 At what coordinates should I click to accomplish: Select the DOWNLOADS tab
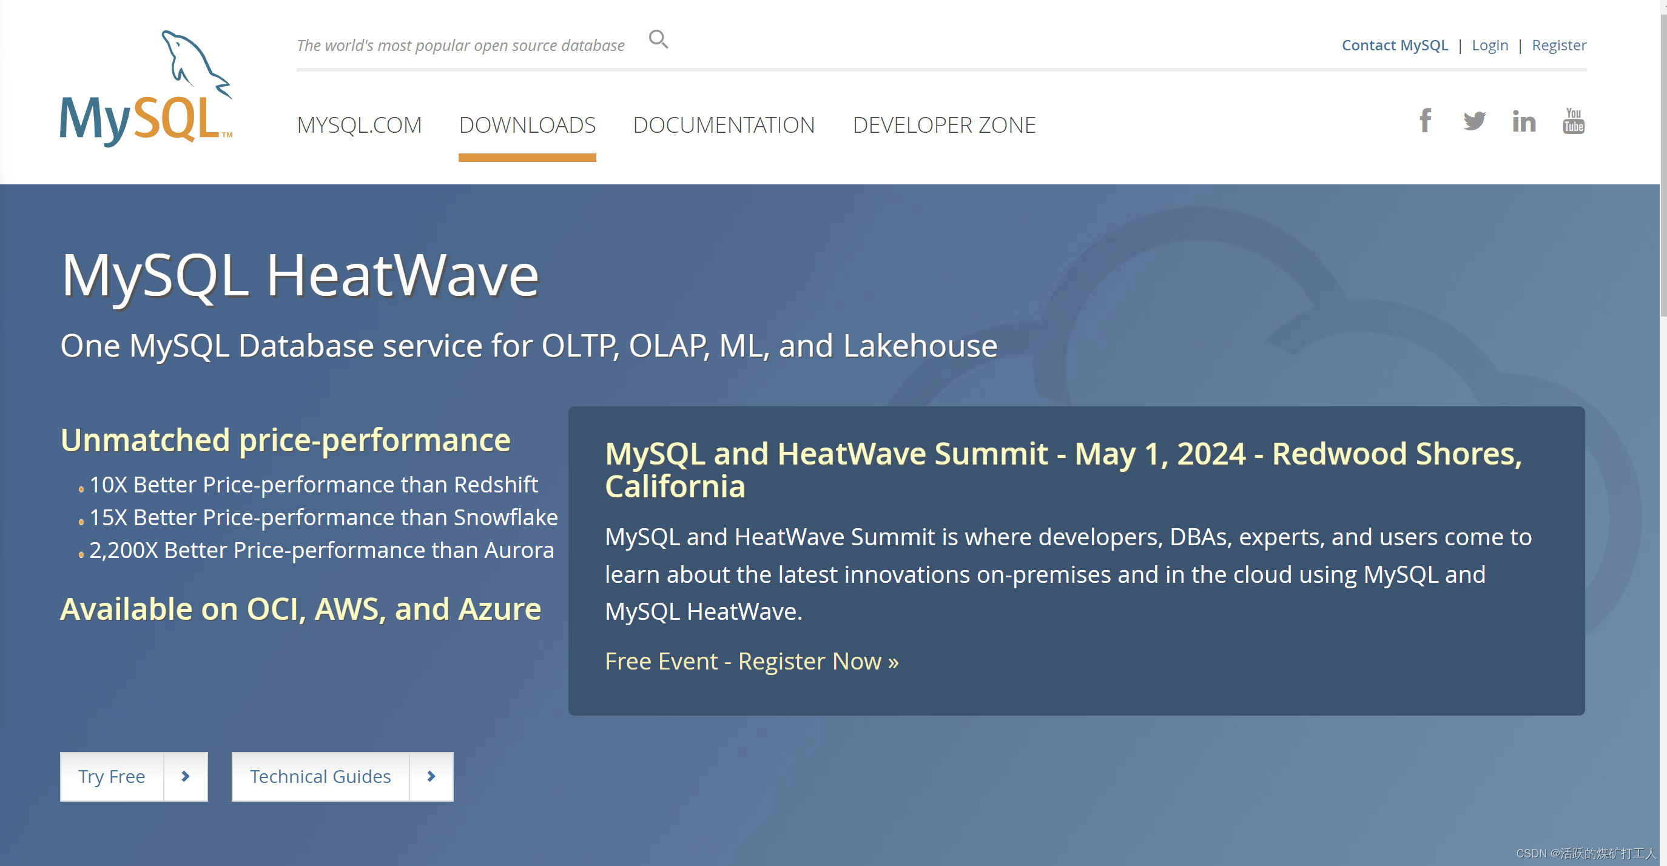coord(527,125)
